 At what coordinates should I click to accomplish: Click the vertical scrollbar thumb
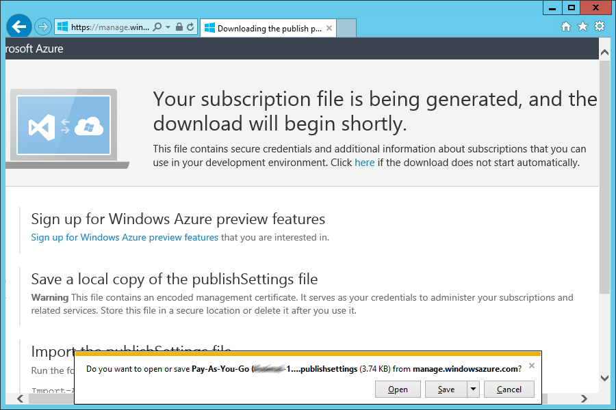click(x=604, y=177)
